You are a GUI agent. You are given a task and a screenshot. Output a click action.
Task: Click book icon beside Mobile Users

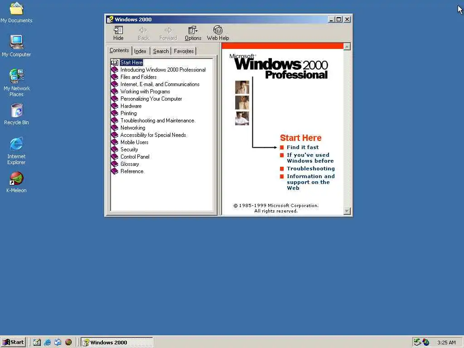[x=115, y=142]
